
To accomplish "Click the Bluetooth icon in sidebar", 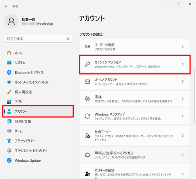I will point(9,72).
